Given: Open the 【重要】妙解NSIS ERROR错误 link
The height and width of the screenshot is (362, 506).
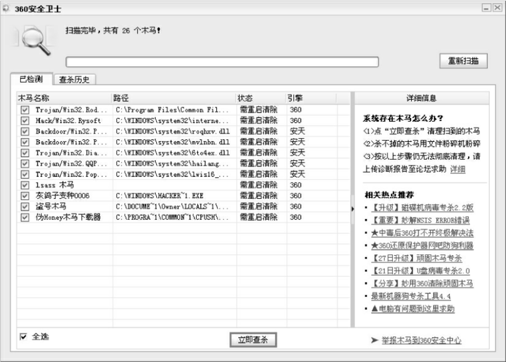Looking at the screenshot, I should point(420,220).
